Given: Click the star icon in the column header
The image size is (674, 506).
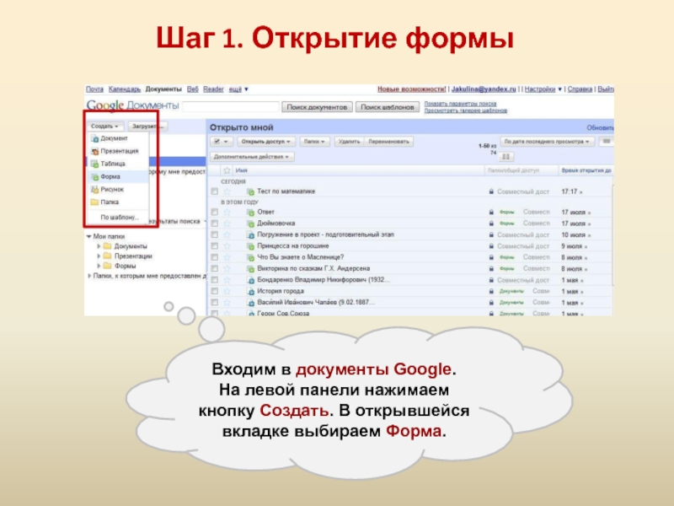Looking at the screenshot, I should pyautogui.click(x=227, y=170).
